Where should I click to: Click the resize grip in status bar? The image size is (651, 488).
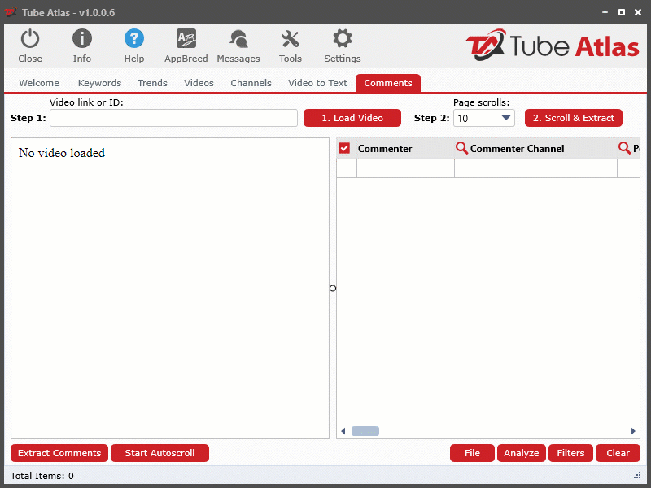(637, 476)
